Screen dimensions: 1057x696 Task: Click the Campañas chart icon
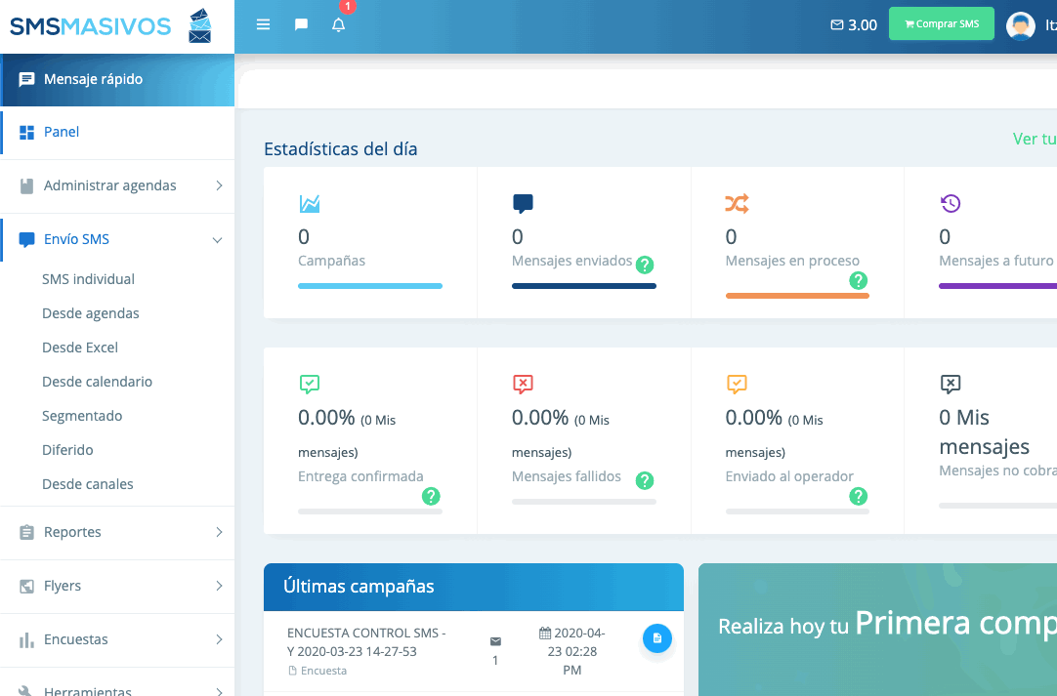point(310,203)
